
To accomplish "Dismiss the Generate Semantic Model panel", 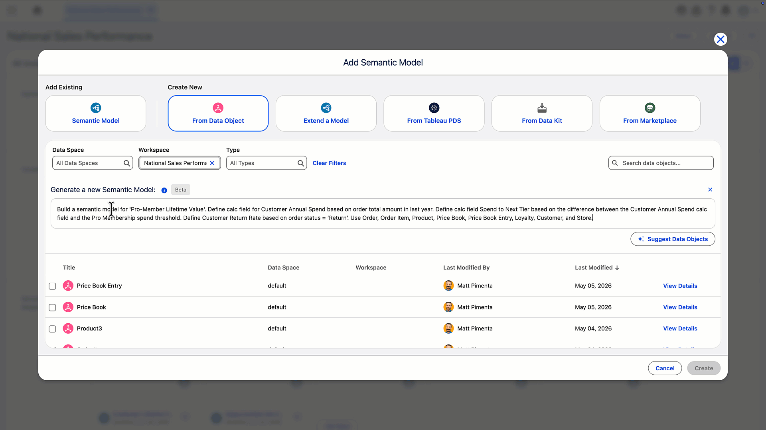I will 710,190.
